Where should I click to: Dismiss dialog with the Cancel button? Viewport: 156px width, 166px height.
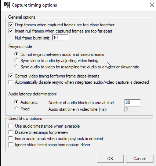(139, 159)
